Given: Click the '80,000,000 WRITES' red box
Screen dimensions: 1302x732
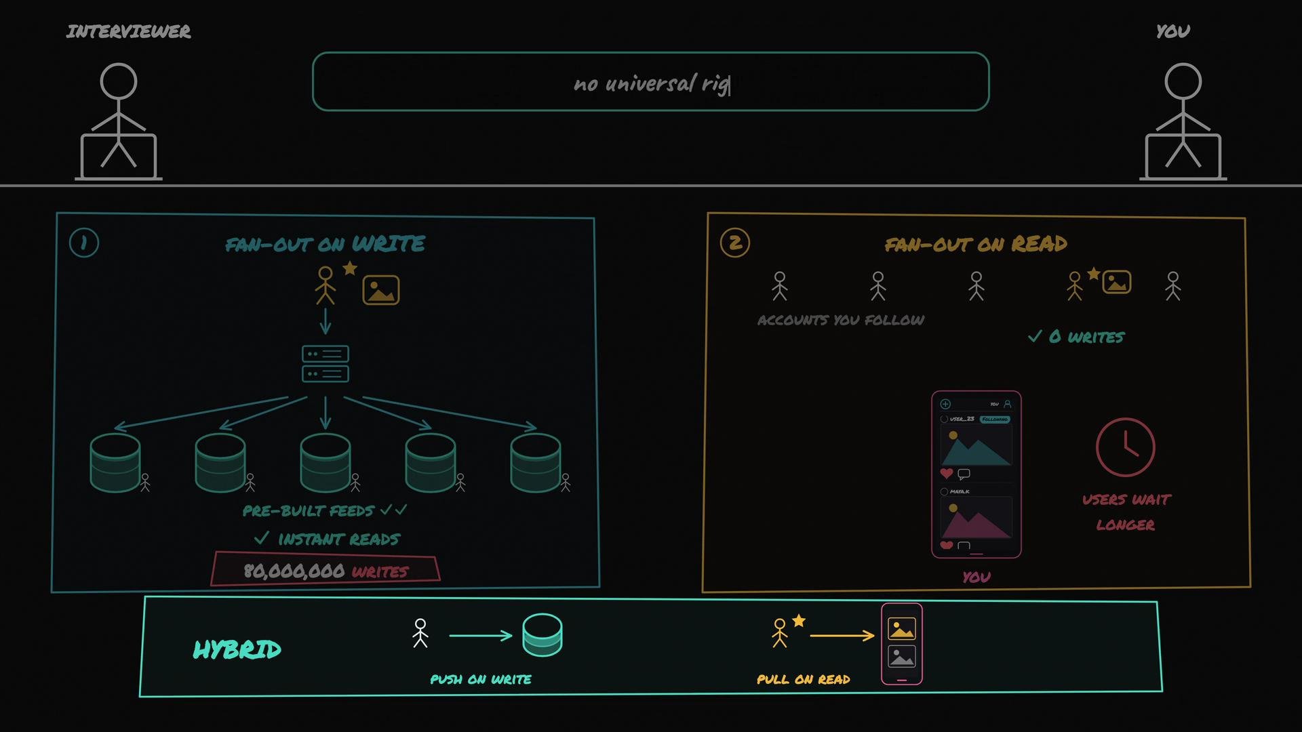Looking at the screenshot, I should (x=325, y=569).
